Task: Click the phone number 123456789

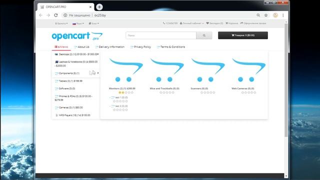Action: [x=170, y=23]
